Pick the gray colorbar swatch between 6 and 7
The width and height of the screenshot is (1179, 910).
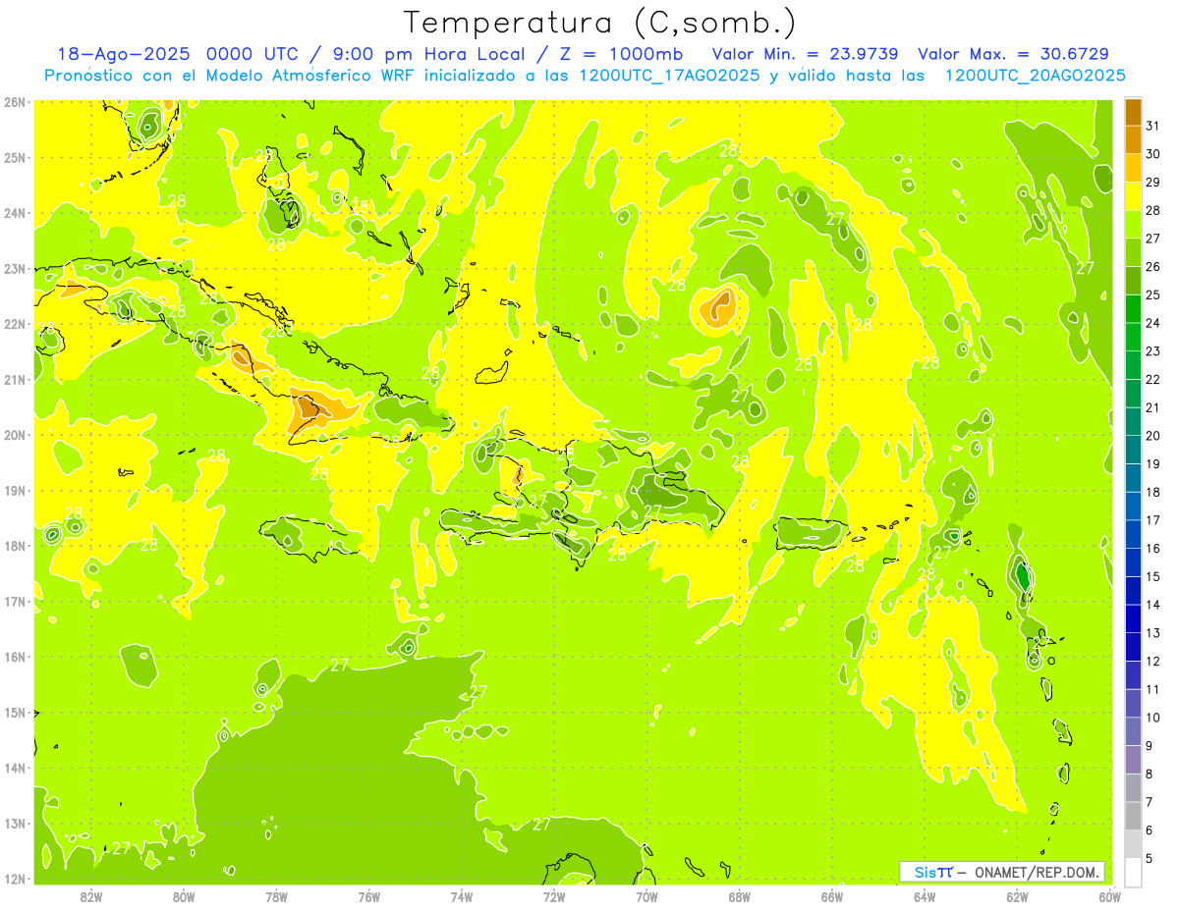coord(1133,816)
